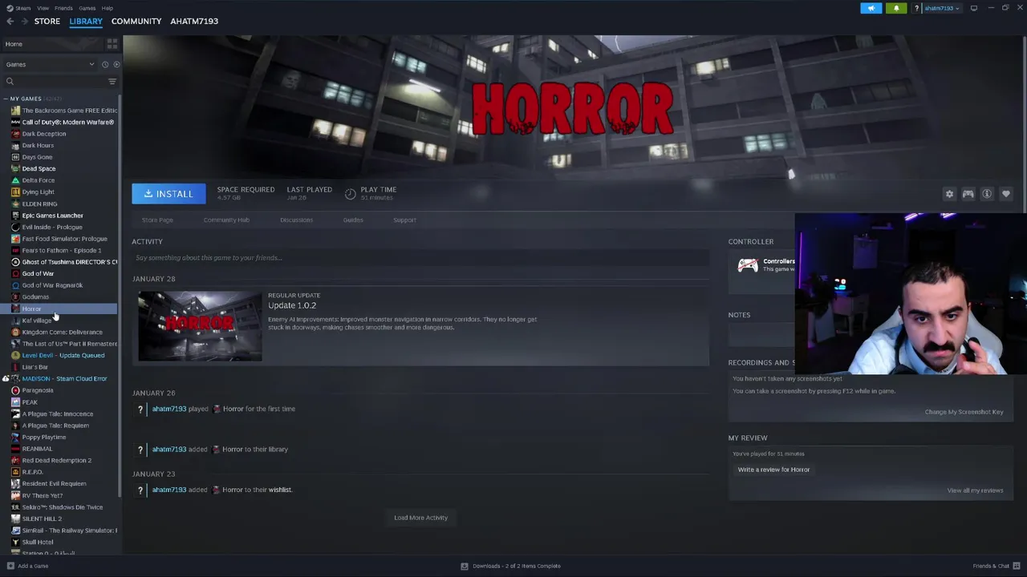The height and width of the screenshot is (577, 1027).
Task: Open the AHATM7193 profile tab
Action: [194, 21]
